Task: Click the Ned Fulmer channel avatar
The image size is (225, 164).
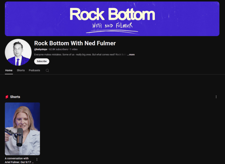Action: (18, 52)
